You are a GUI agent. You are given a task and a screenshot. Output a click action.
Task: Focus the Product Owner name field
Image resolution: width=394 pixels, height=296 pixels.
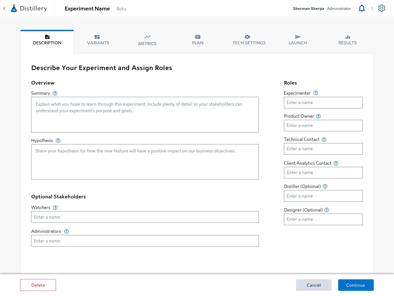coord(323,126)
